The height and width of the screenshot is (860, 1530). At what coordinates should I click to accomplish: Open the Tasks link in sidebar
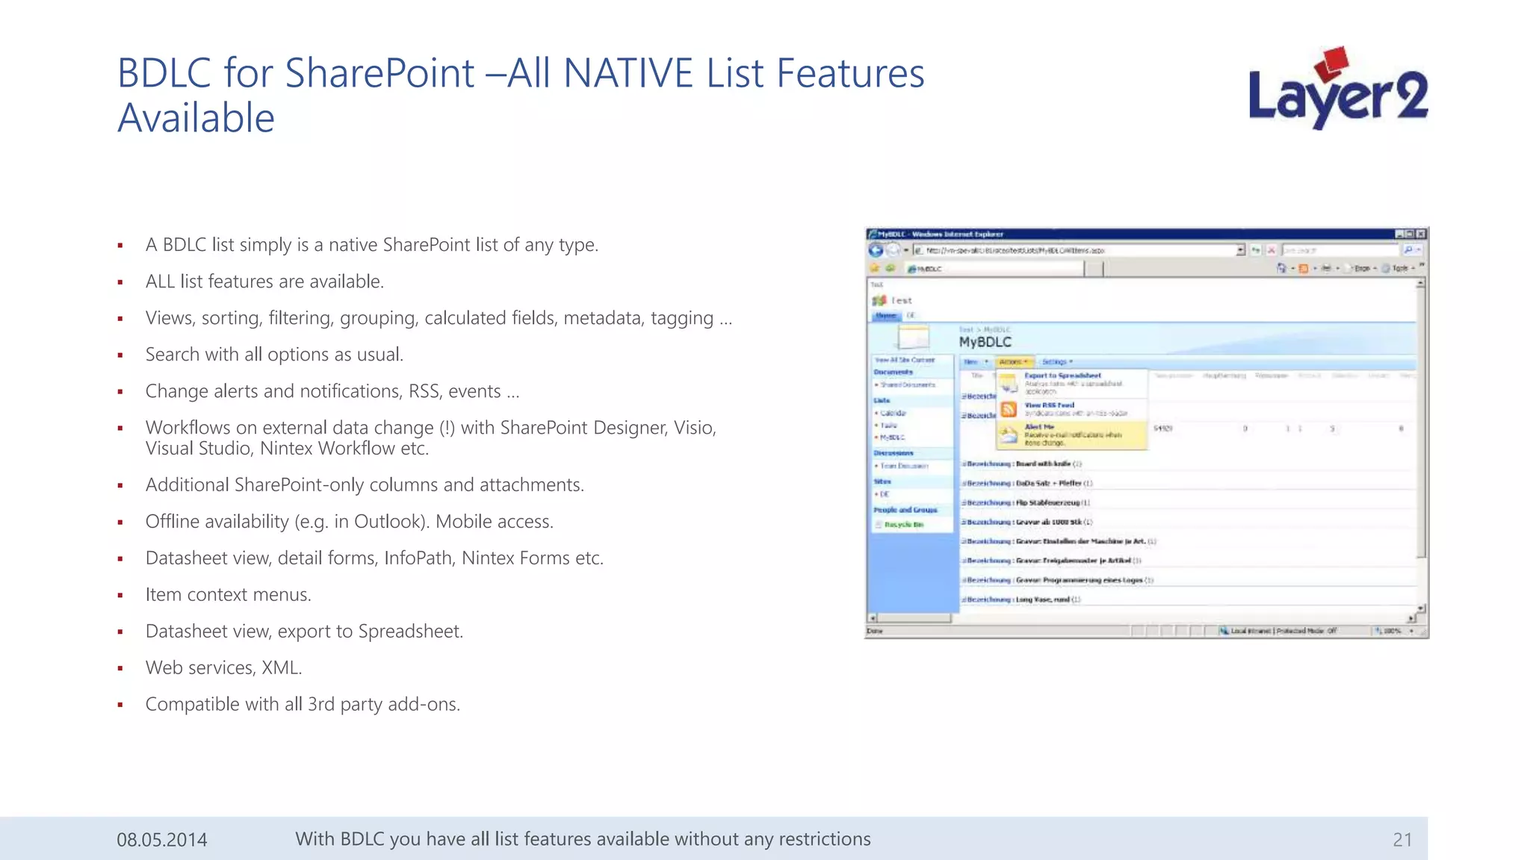888,425
